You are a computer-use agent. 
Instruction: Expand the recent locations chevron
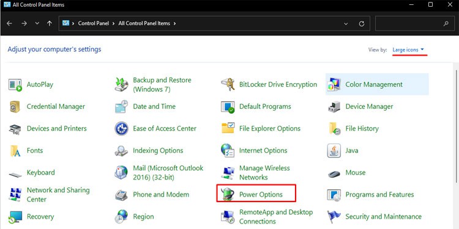coord(37,23)
